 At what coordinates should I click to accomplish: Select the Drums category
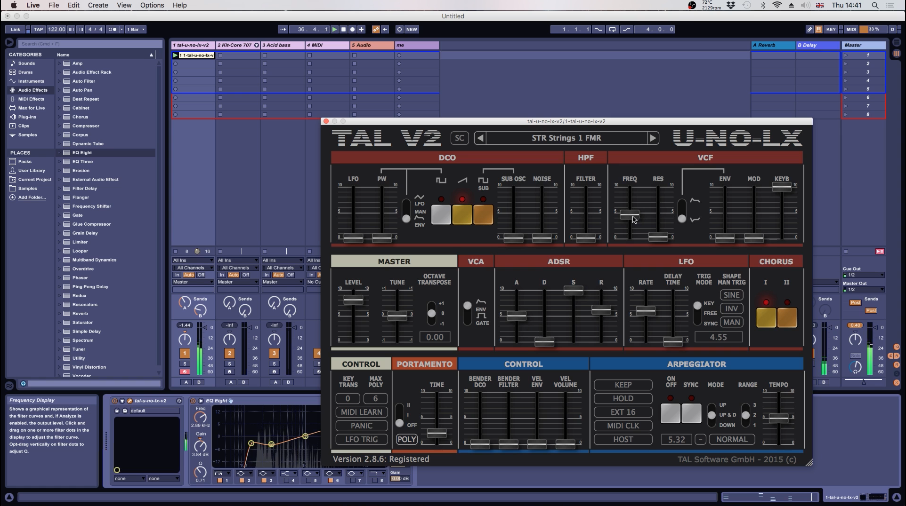[25, 72]
